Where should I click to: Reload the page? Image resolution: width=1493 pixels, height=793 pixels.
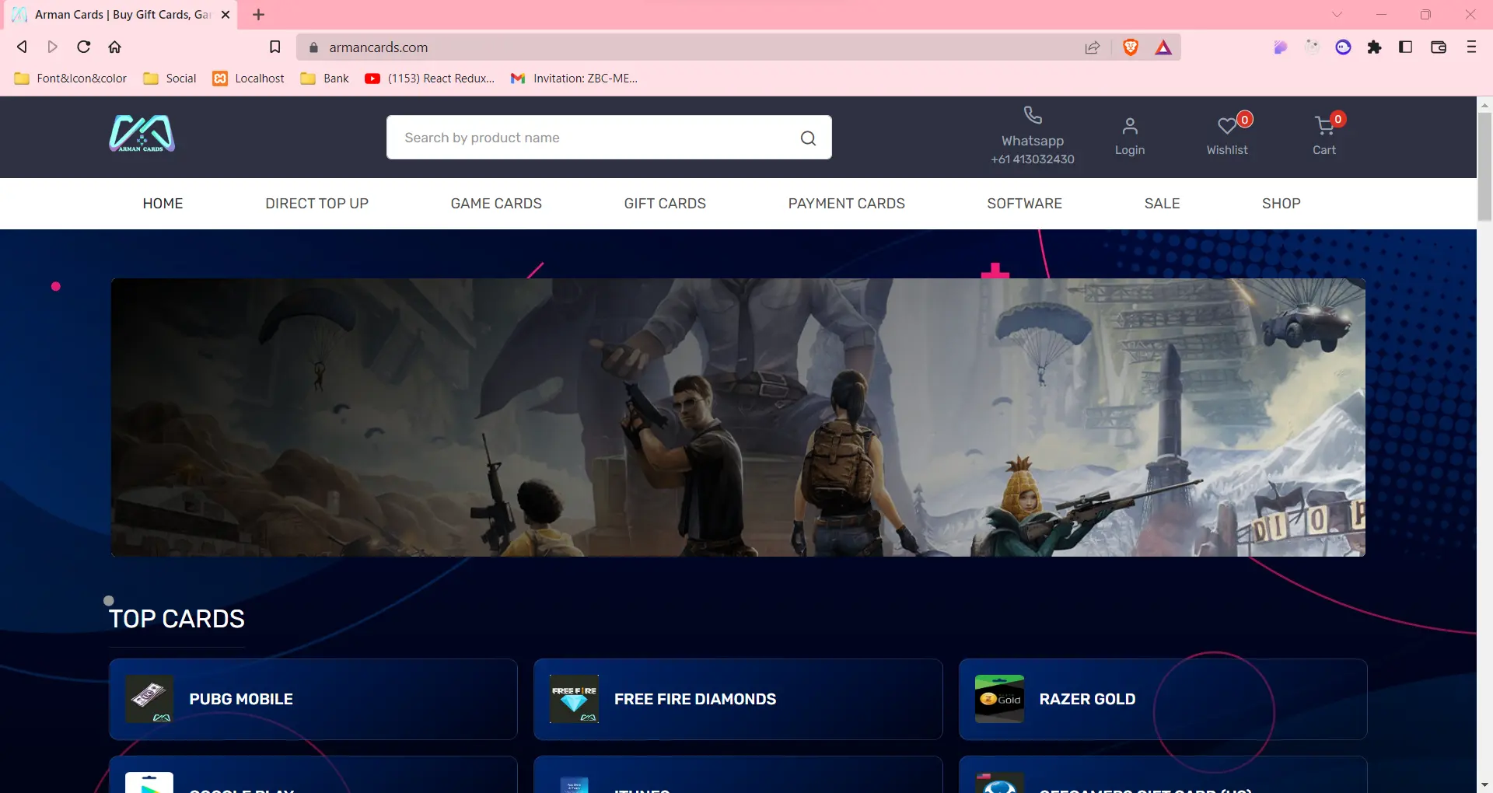(84, 47)
